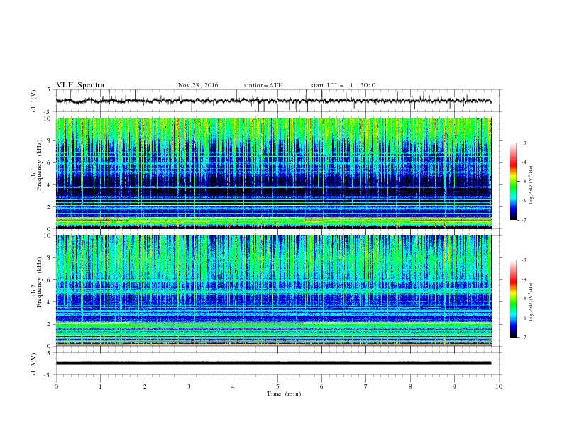Click the "-7" label on ch.1 color bar
Image resolution: width=562 pixels, height=434 pixels.
coord(524,221)
